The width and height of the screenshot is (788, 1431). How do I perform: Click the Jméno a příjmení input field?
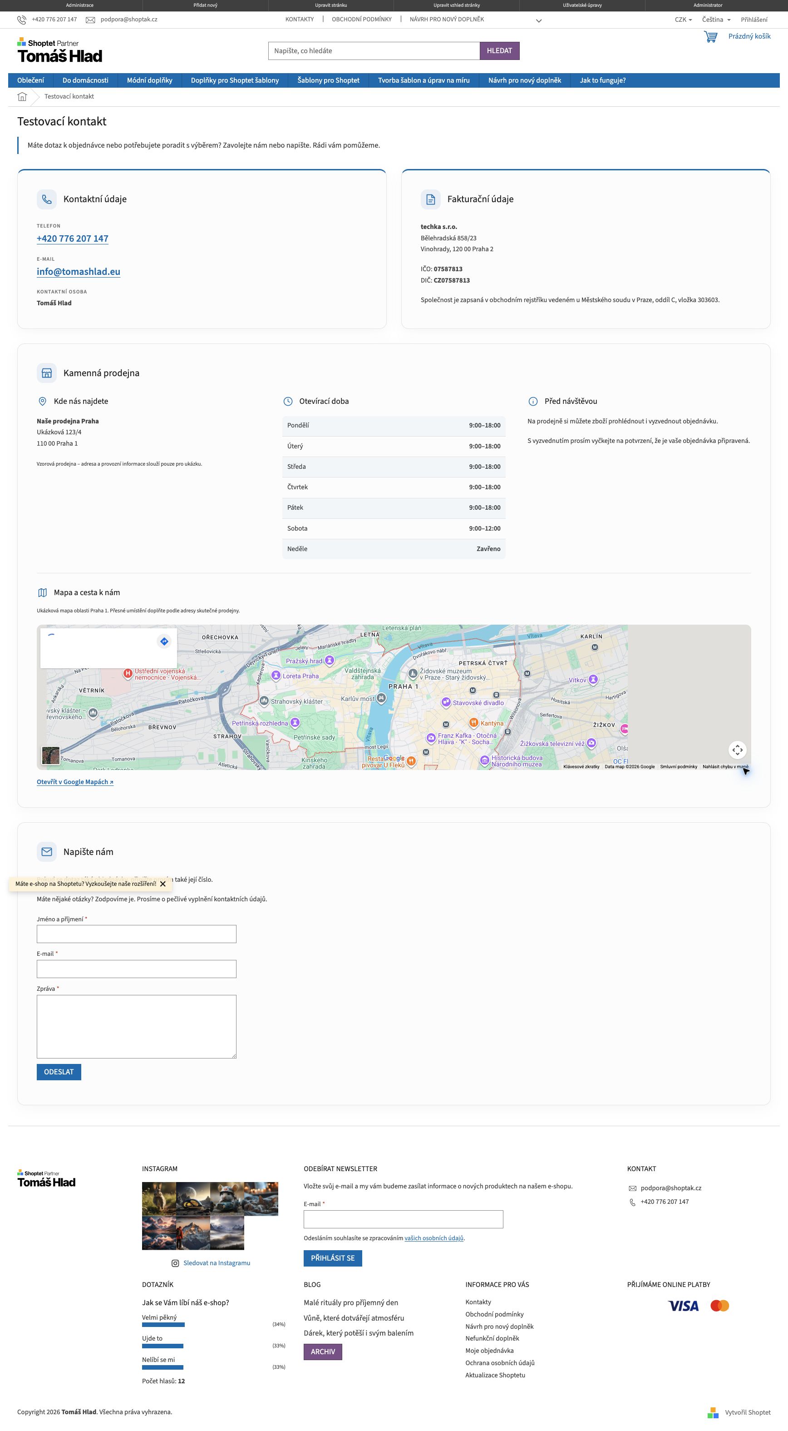[x=137, y=934]
